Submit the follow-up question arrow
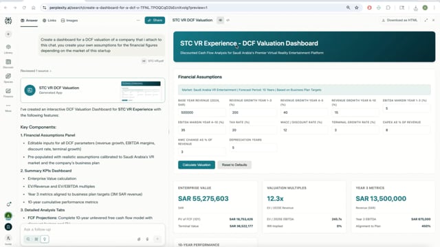 157,239
